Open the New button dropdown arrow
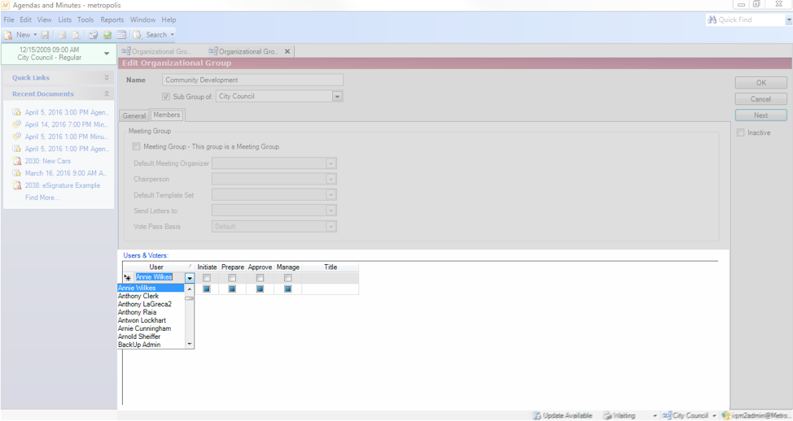Image resolution: width=793 pixels, height=421 pixels. 35,35
